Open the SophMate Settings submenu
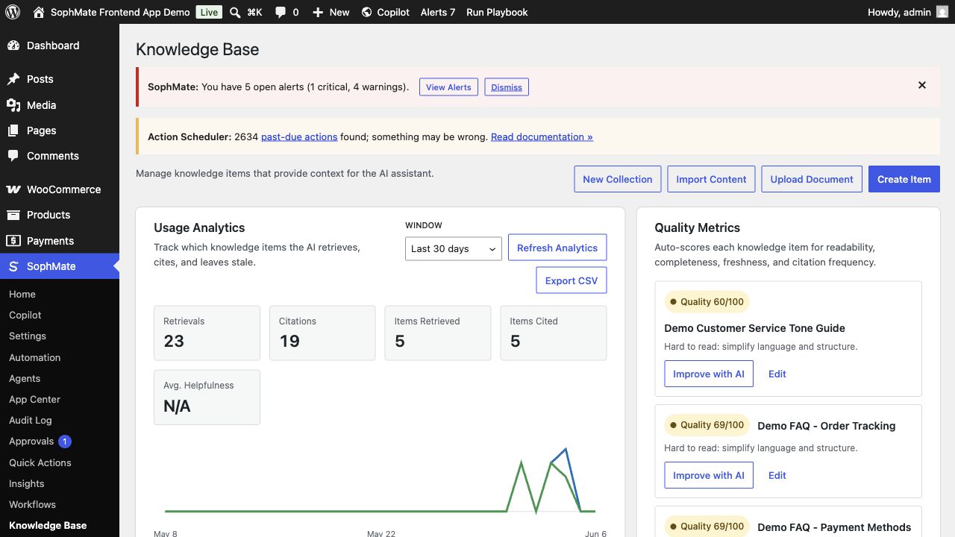Screen dimensions: 955x537 click(x=28, y=336)
